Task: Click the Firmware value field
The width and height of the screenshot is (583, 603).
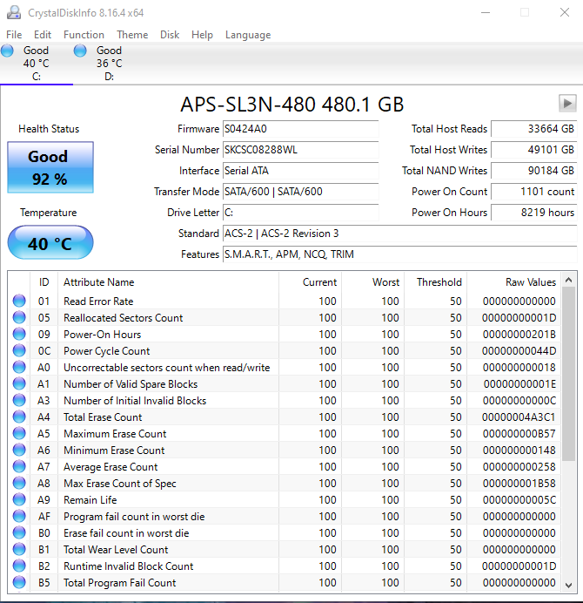Action: (300, 129)
